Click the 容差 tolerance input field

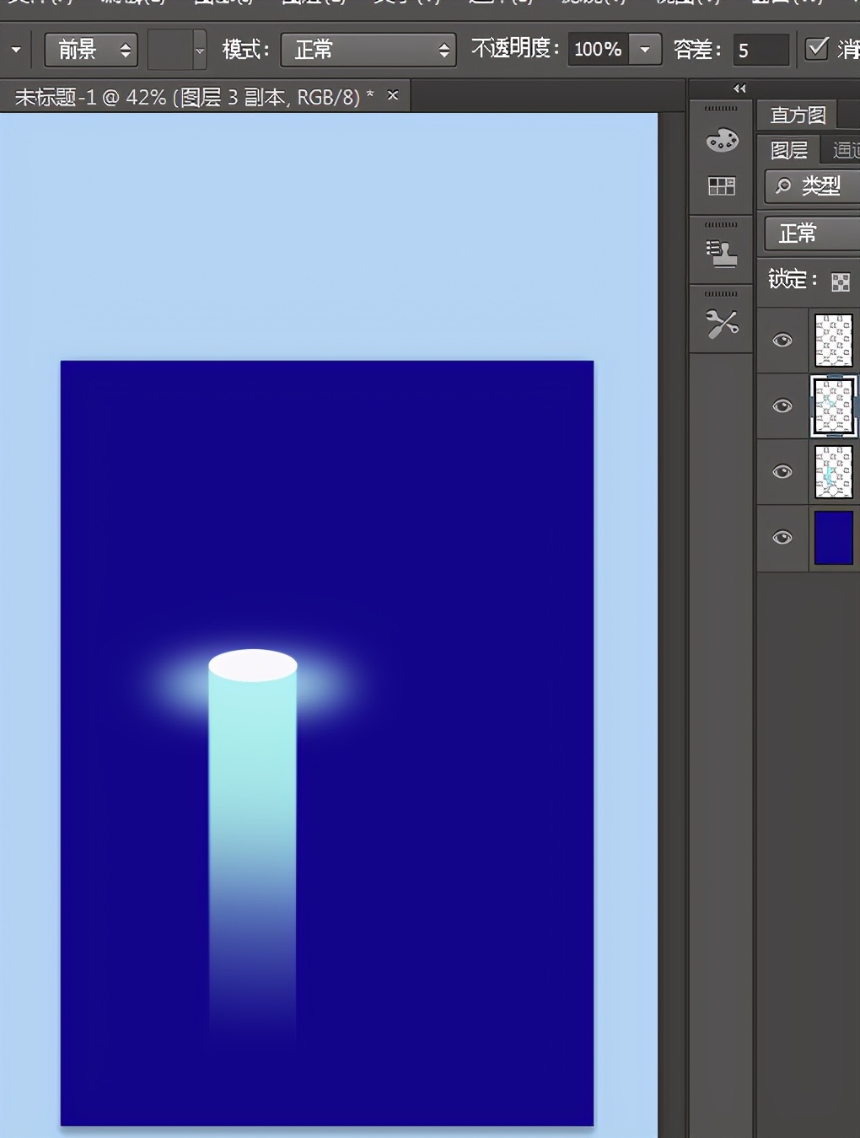click(x=761, y=50)
